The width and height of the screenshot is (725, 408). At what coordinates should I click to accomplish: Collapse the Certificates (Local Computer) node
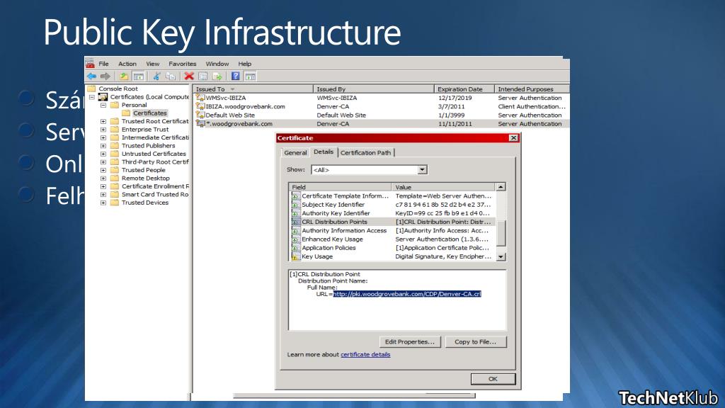coord(91,97)
